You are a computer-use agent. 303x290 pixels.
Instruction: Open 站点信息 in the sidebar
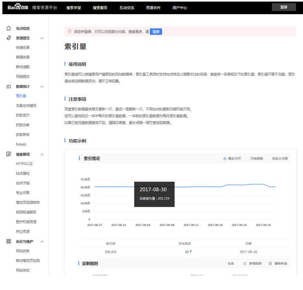point(23,28)
